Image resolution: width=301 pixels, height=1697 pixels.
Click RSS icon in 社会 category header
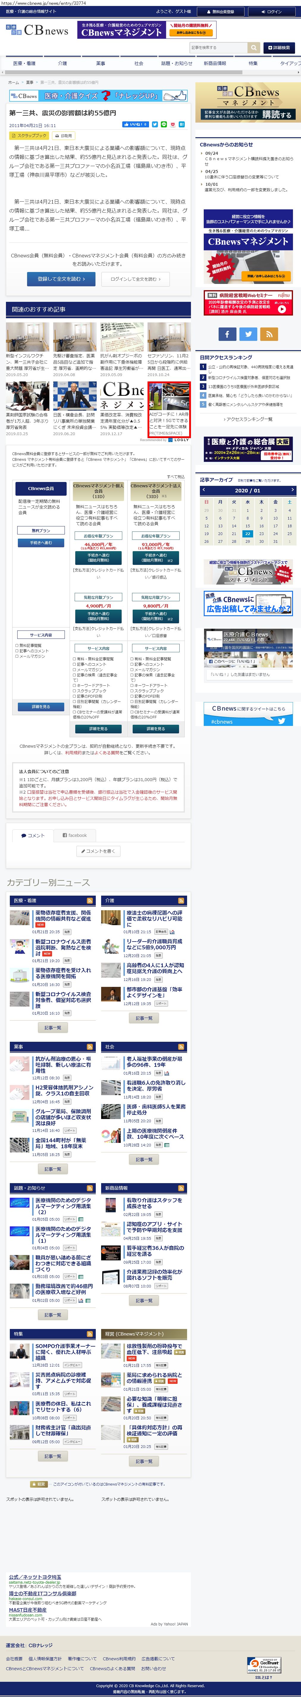tap(182, 1046)
